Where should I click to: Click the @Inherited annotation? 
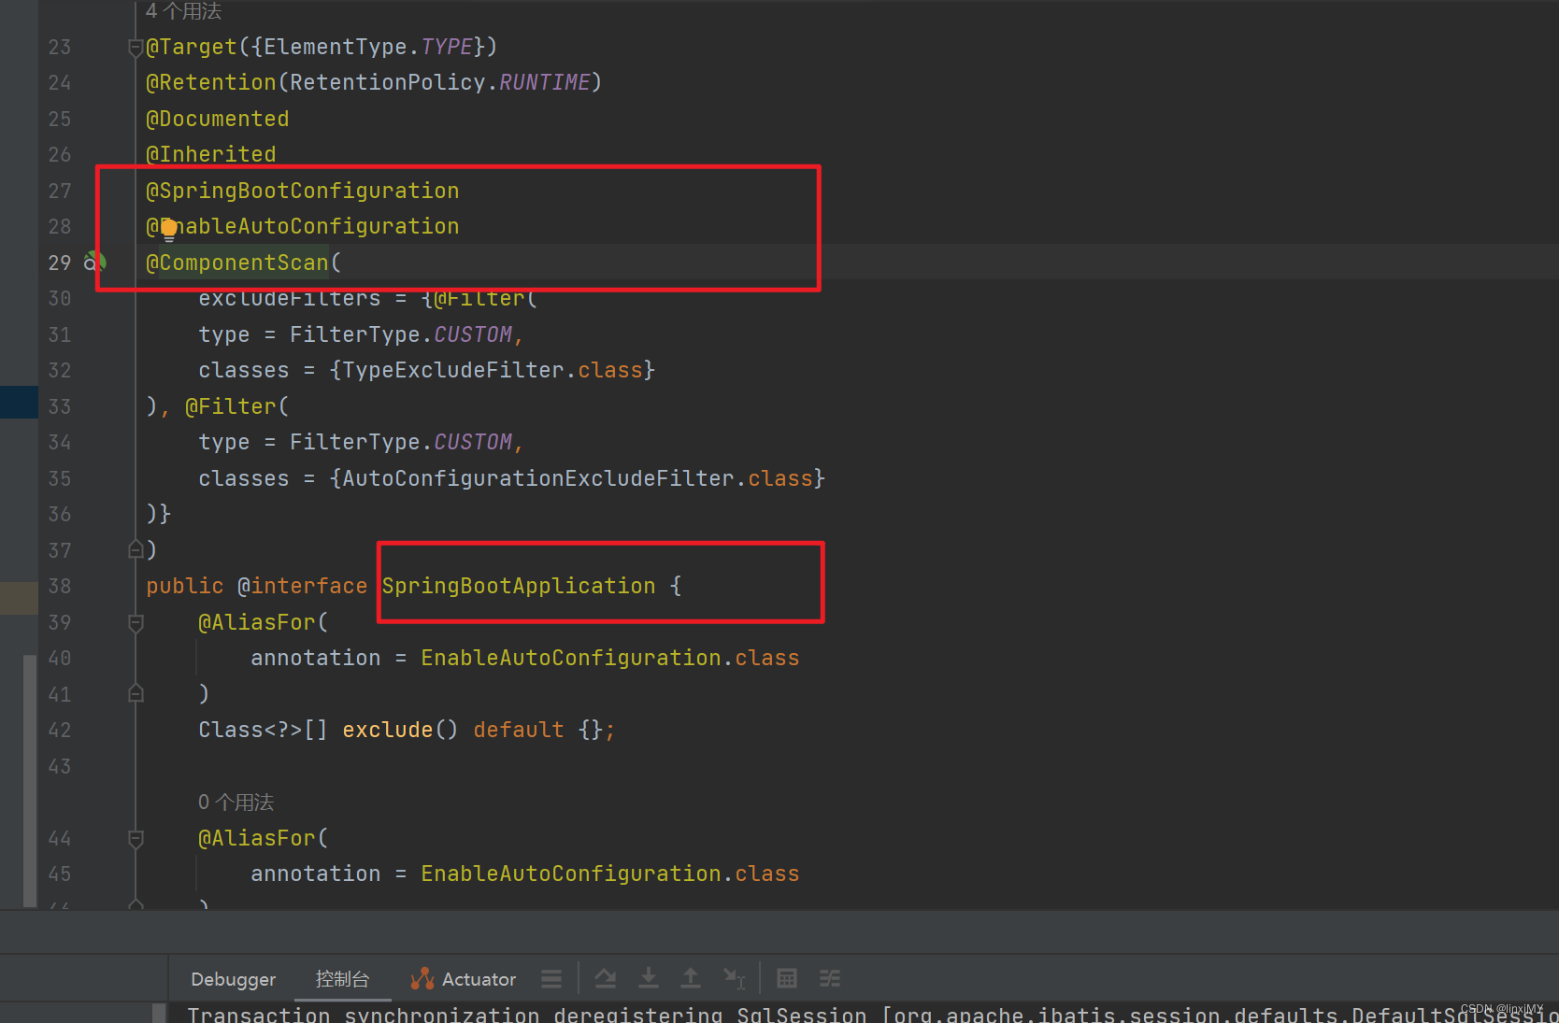point(210,154)
